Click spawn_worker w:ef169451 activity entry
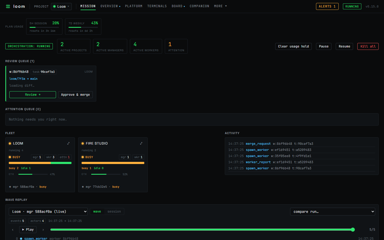The image size is (384, 240). point(302,150)
